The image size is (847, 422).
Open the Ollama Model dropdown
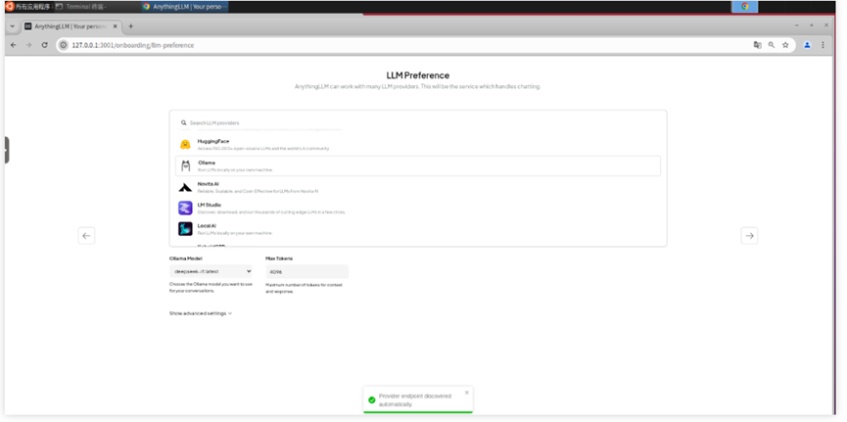pos(211,271)
